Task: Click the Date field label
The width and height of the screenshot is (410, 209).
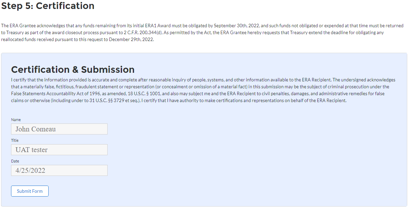Action: (15, 161)
